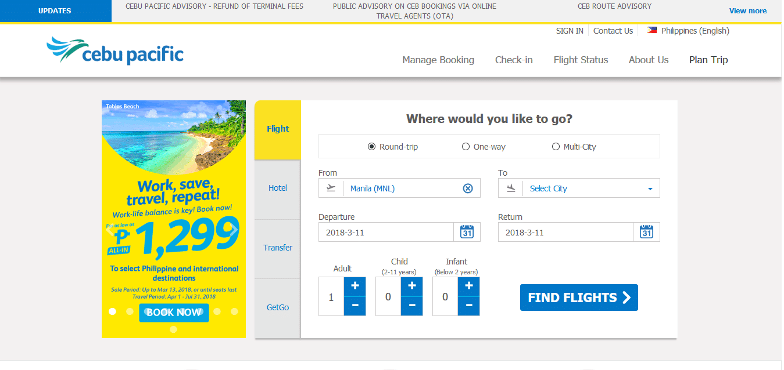Click View more updates link

748,11
